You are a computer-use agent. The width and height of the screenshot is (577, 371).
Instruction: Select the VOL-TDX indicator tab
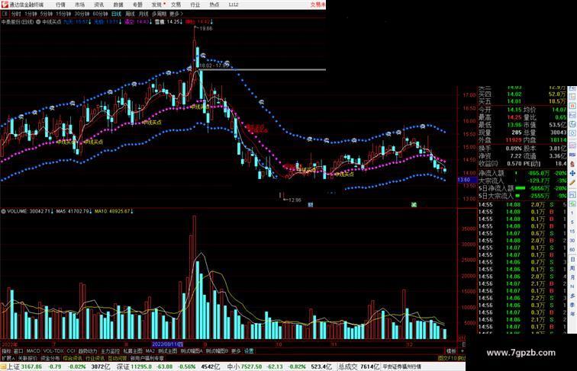coord(53,351)
